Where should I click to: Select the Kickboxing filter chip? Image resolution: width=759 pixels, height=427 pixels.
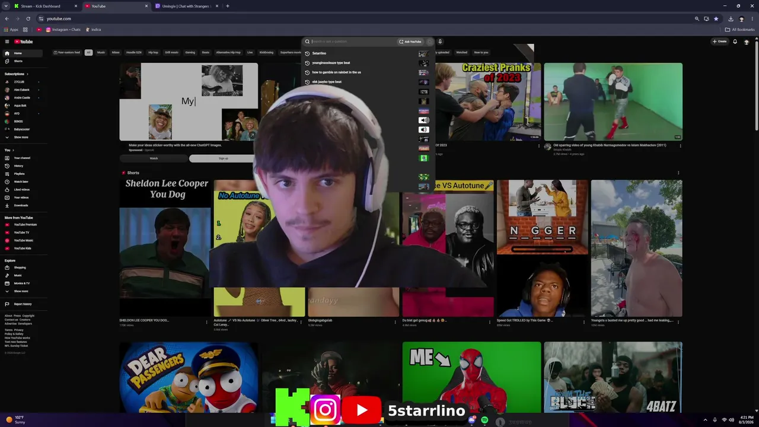coord(266,52)
